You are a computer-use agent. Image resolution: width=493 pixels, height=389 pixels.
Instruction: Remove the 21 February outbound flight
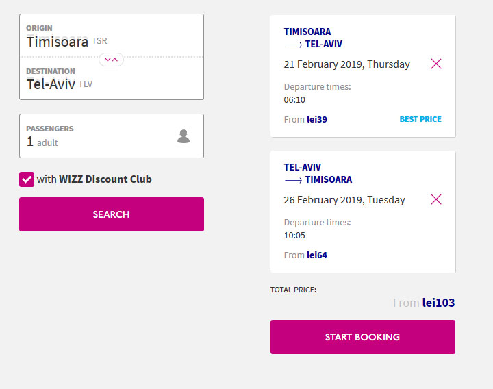tap(436, 64)
